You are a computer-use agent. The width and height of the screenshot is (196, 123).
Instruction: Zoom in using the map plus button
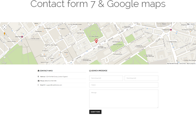tap(4, 37)
